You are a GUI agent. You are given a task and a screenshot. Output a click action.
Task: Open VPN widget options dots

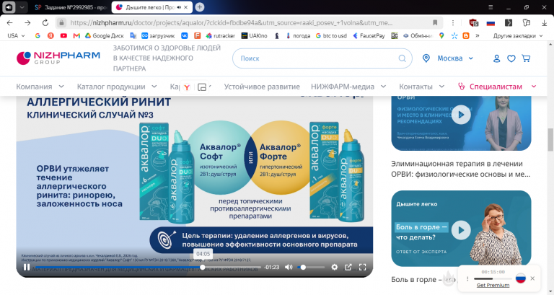467,278
